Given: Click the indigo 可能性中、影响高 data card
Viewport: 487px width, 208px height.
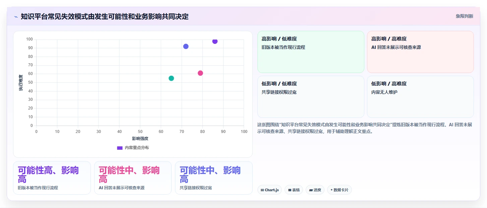Looking at the screenshot, I should [x=214, y=178].
